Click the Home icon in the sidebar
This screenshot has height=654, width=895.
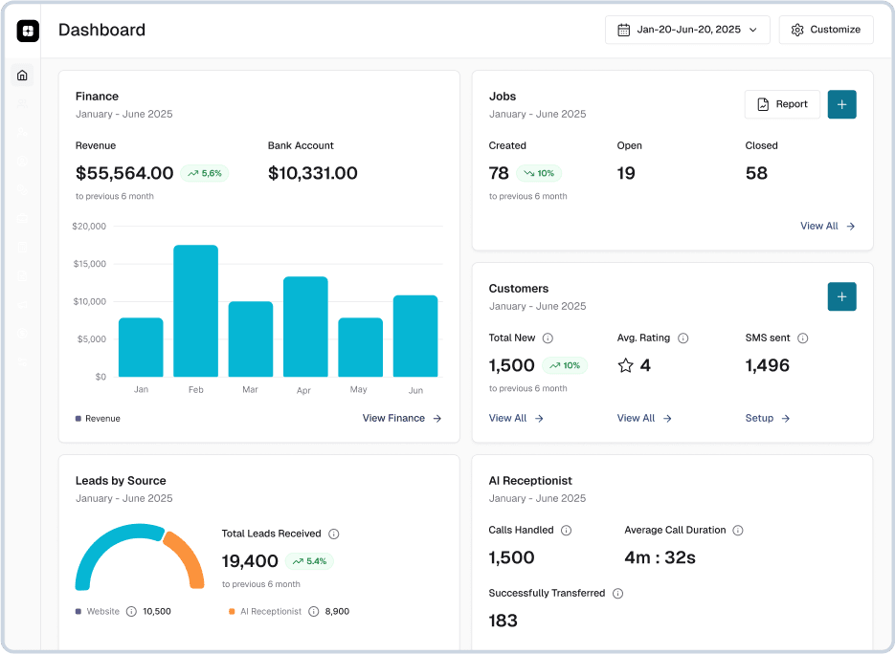pyautogui.click(x=22, y=76)
